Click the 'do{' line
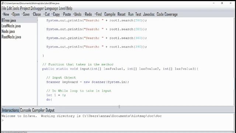Screen dimensions: 236x133 [x=49, y=99]
